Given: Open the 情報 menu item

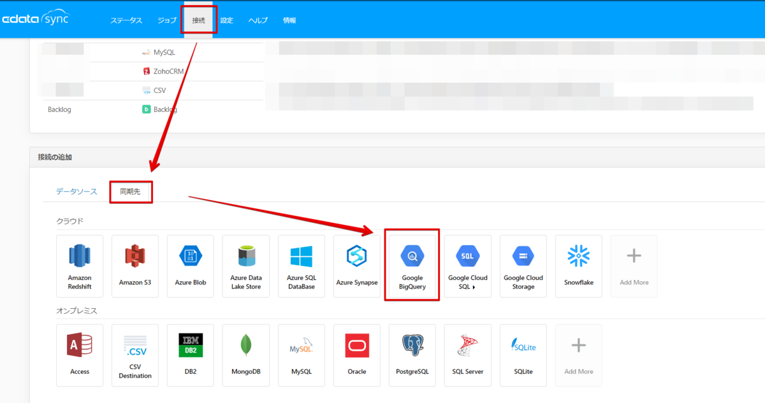Looking at the screenshot, I should pos(289,20).
